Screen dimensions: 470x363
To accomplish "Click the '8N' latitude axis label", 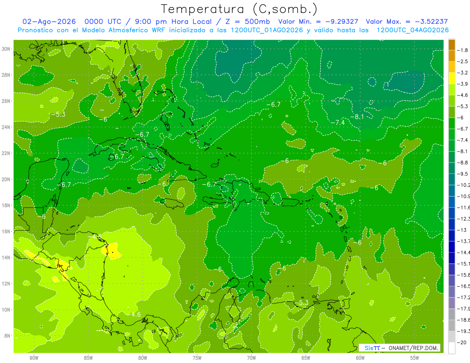I will [7, 336].
